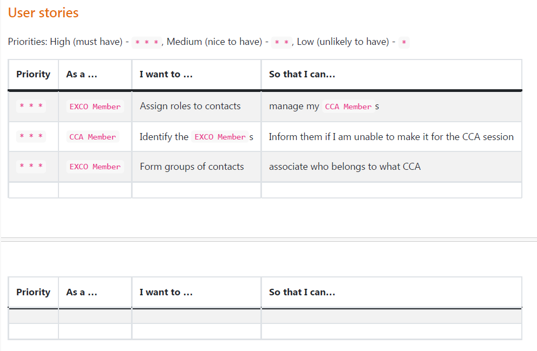
Task: Select the "Assign roles to contacts" cell
Action: coord(190,107)
